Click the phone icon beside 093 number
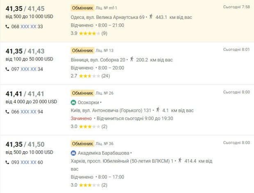 pos(8,162)
